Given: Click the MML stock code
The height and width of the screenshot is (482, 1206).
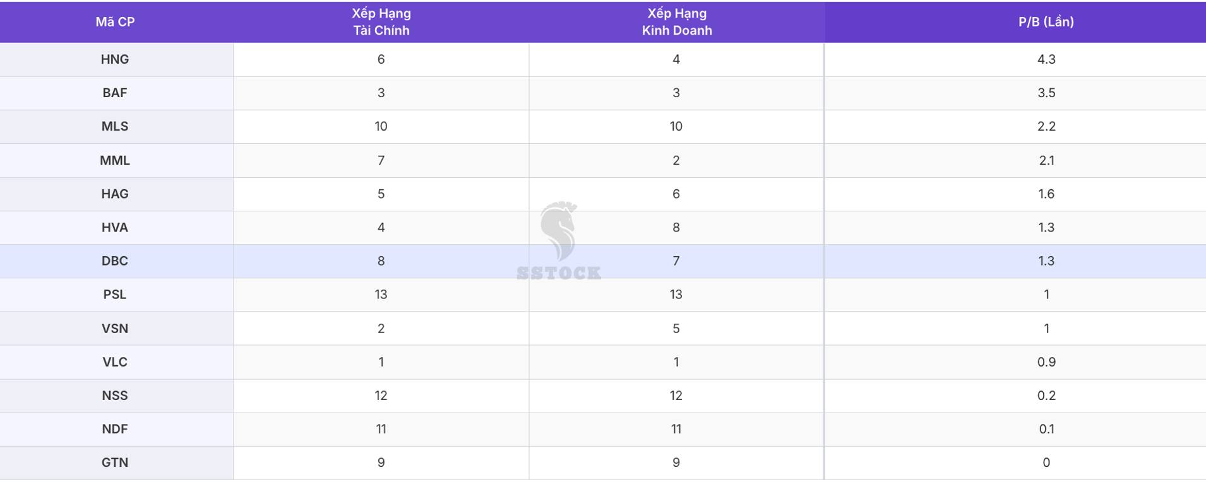Looking at the screenshot, I should 115,160.
